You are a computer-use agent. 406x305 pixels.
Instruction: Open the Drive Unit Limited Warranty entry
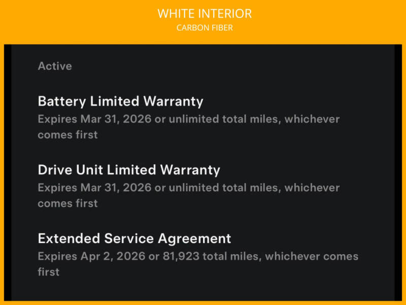(129, 170)
